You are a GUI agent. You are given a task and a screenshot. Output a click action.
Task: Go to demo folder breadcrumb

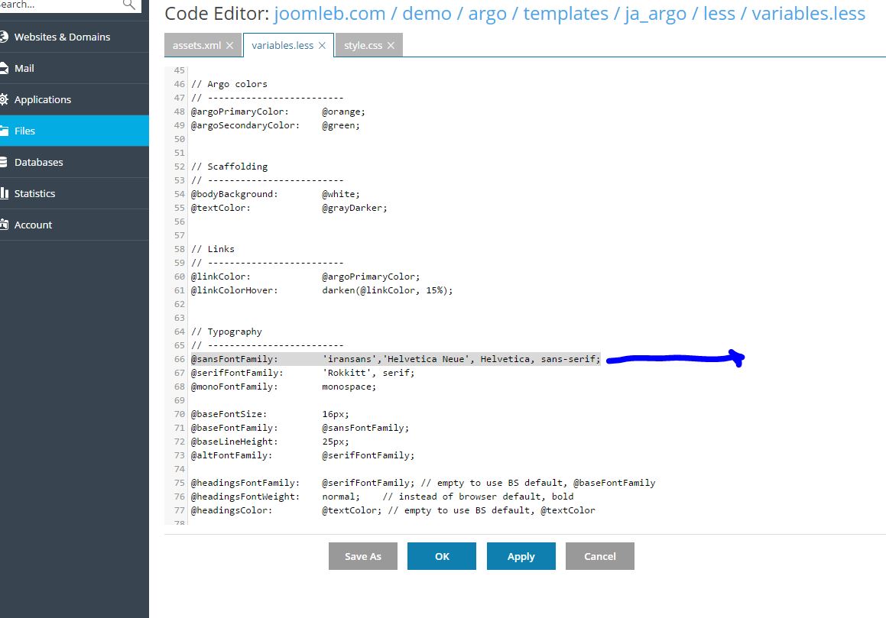427,14
